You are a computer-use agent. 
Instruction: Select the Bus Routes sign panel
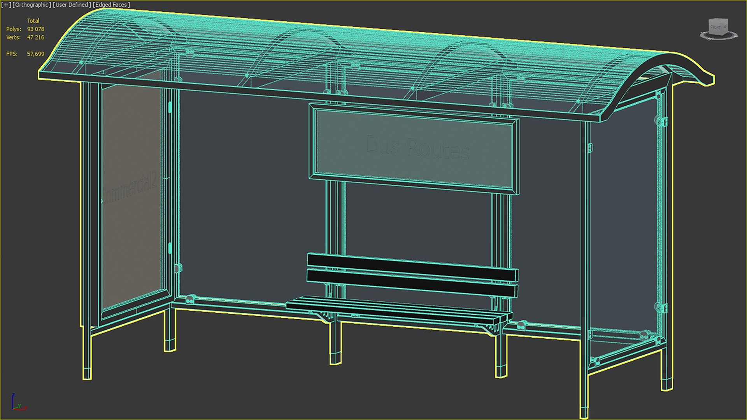click(414, 148)
